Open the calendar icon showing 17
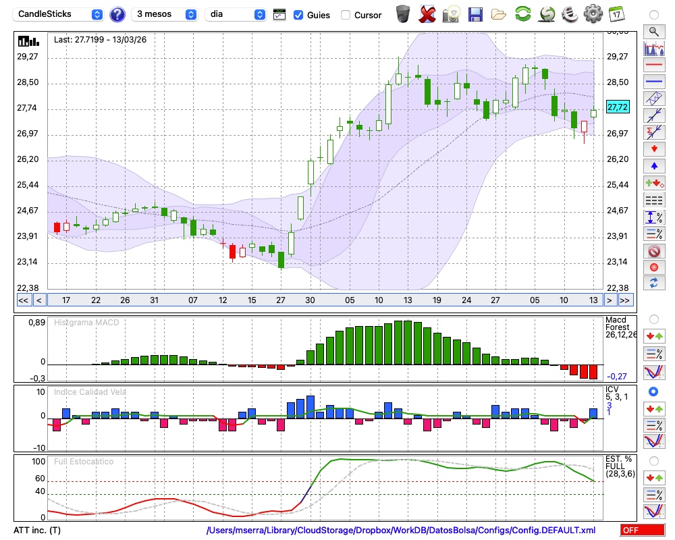 pos(616,13)
